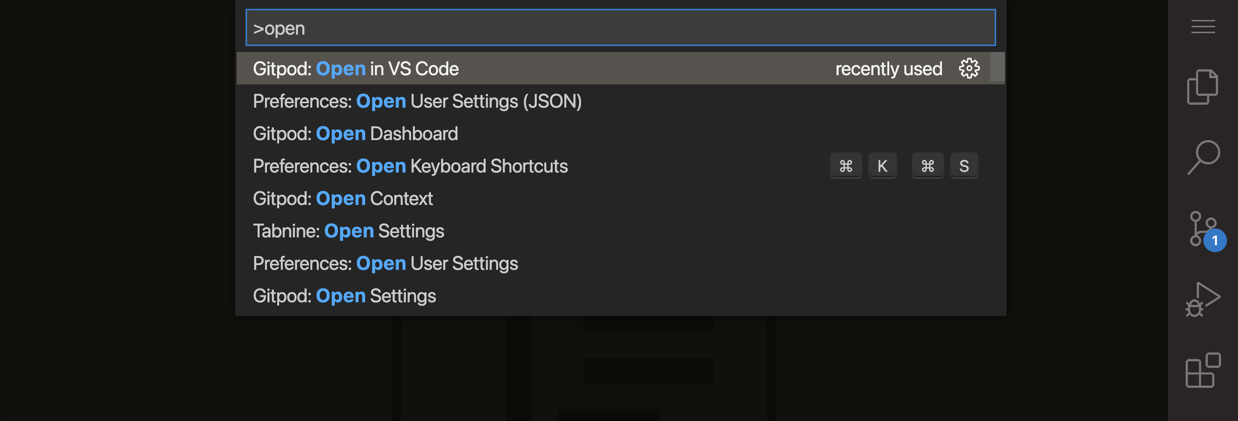
Task: Click the gear icon on the highlighted command
Action: click(x=969, y=68)
